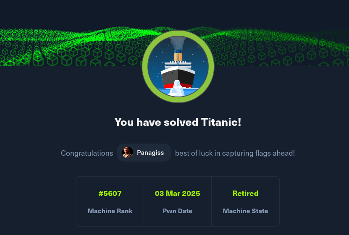Image resolution: width=349 pixels, height=235 pixels.
Task: Click the "Congratulations" text
Action: tap(87, 153)
